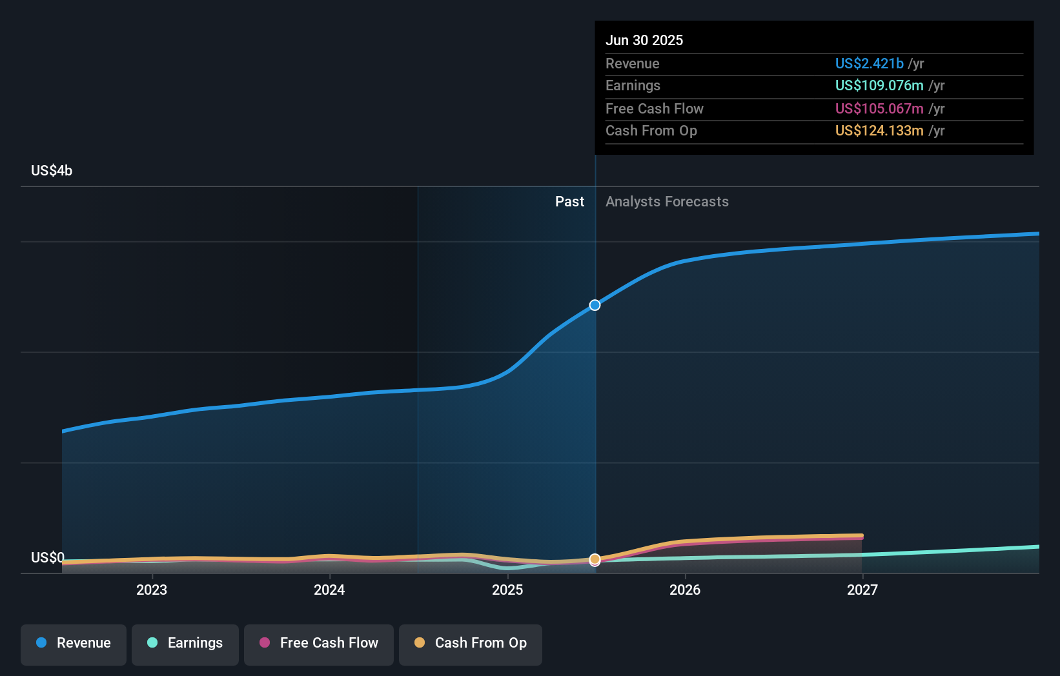
Task: Click the Analysts Forecasts label
Action: 667,202
